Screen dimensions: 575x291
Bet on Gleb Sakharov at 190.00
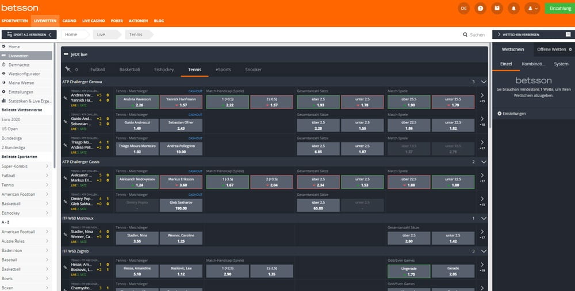point(181,205)
